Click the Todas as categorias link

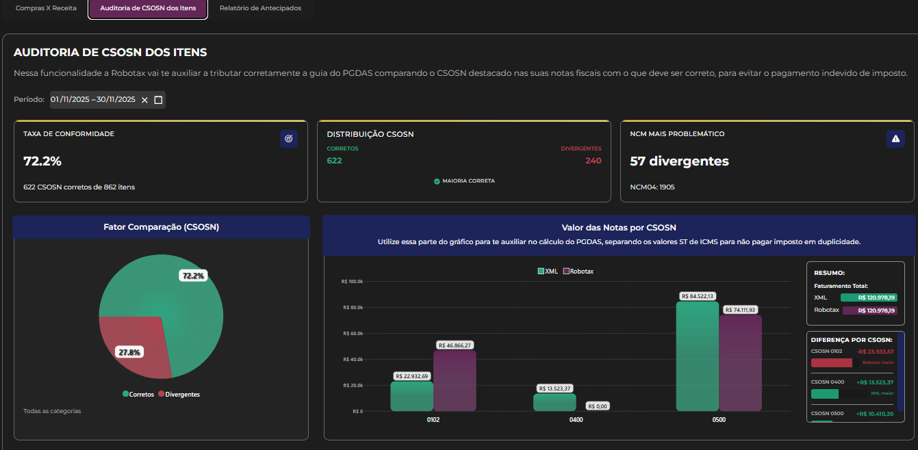click(x=52, y=411)
